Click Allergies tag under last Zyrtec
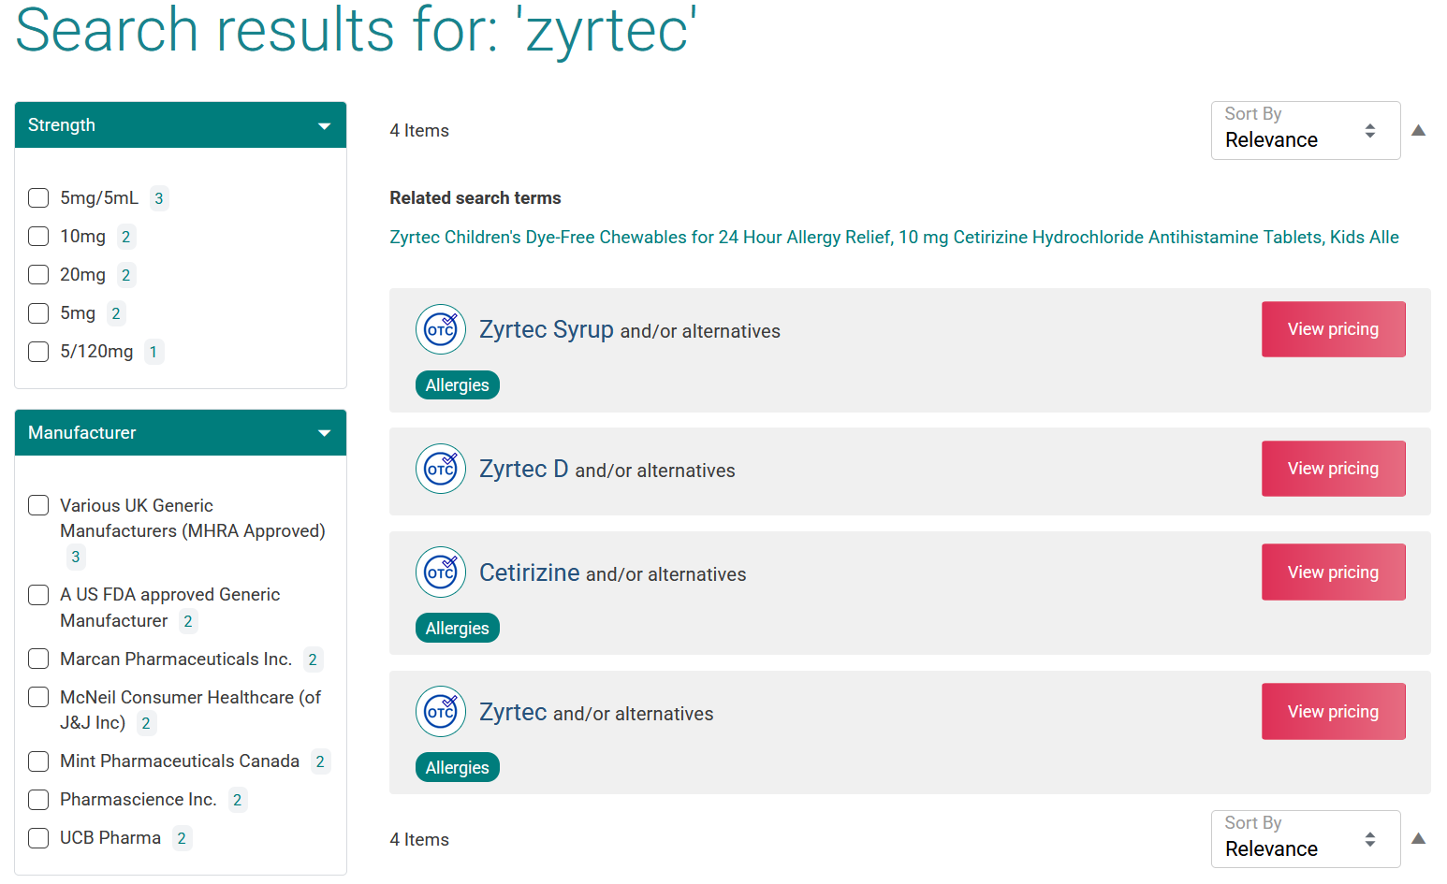Image resolution: width=1447 pixels, height=884 pixels. [x=458, y=768]
